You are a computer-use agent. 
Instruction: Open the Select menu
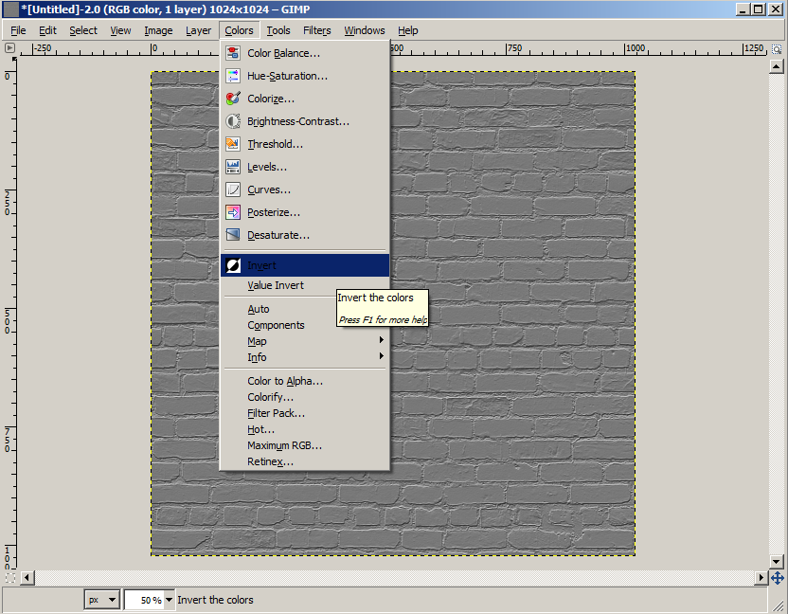[83, 30]
